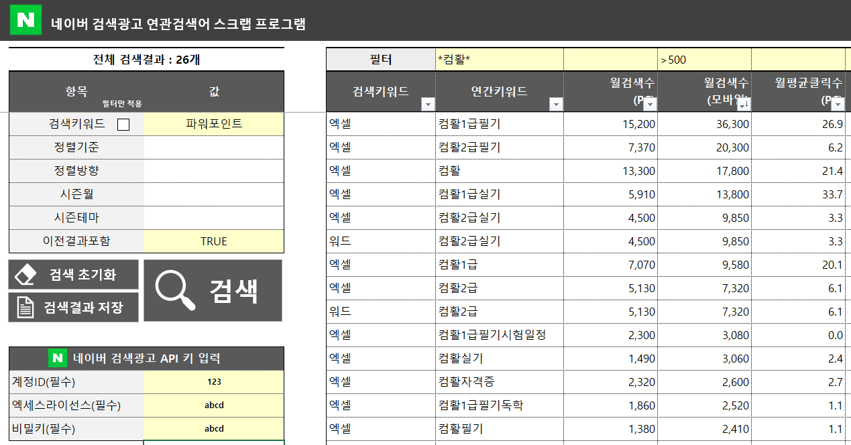
Task: Click the 값 header in the settings table
Action: point(214,92)
